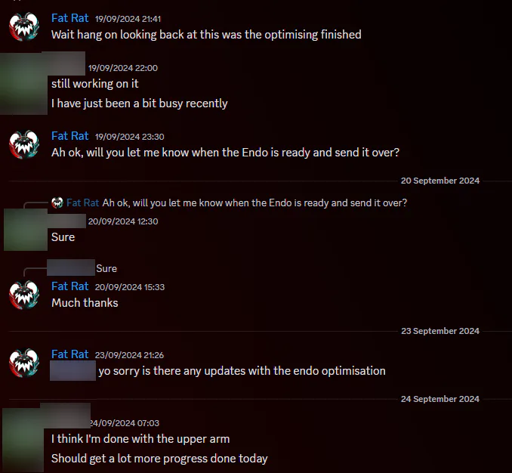The height and width of the screenshot is (473, 512).
Task: Click Fat Rat username at 19/09/2024 21:41
Action: (70, 18)
